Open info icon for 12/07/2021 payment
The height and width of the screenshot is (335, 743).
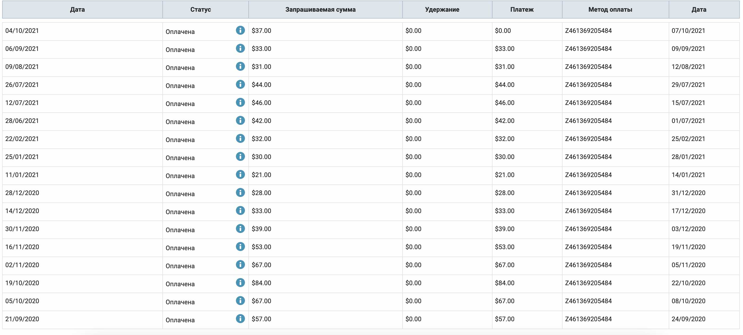click(240, 102)
